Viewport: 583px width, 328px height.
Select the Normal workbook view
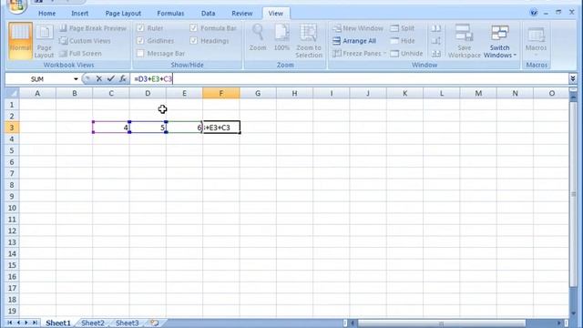(x=20, y=41)
